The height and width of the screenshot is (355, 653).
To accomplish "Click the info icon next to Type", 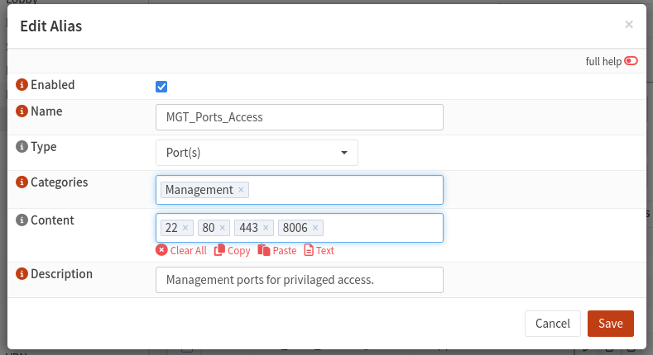I will pos(22,147).
